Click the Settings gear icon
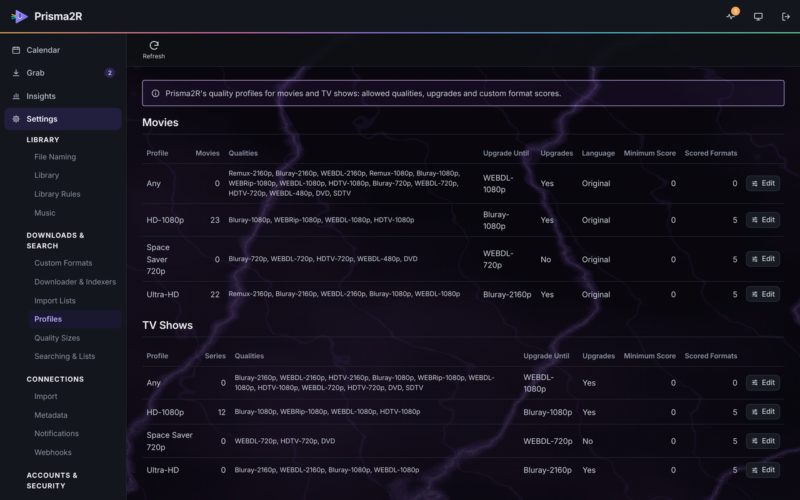The width and height of the screenshot is (800, 500). tap(16, 119)
